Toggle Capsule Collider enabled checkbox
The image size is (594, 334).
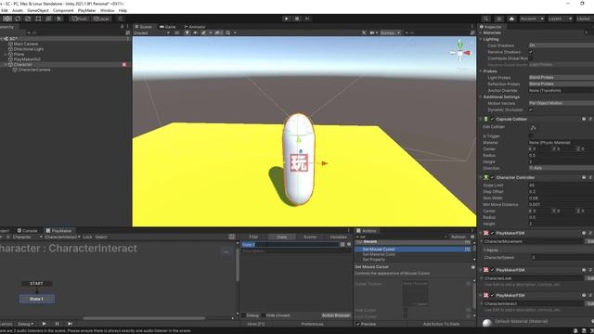492,119
